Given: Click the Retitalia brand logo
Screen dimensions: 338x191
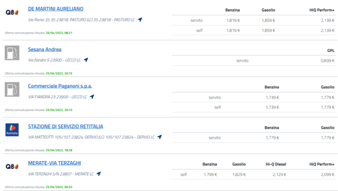Looking at the screenshot, I should tap(12, 129).
